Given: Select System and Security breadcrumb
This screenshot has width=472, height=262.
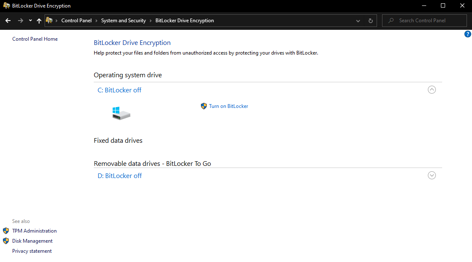Looking at the screenshot, I should click(124, 21).
